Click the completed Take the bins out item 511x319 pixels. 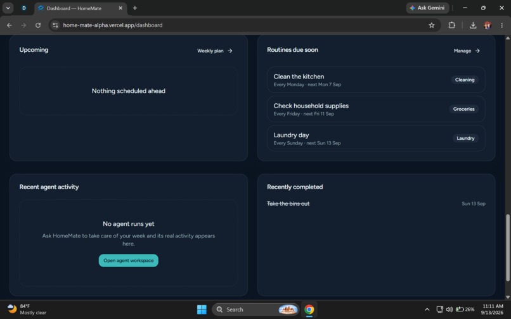point(288,204)
